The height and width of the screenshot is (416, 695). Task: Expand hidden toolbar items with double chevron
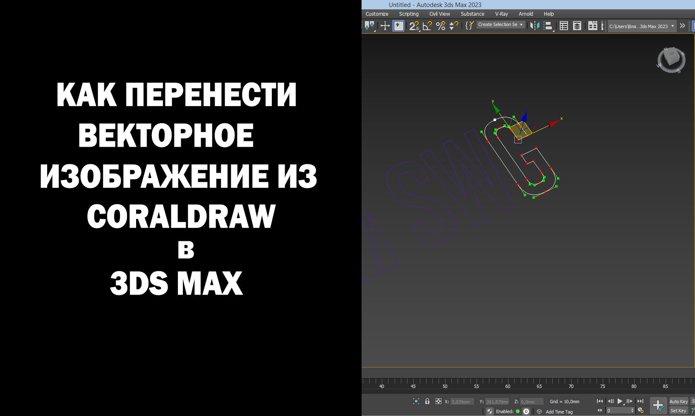tap(683, 26)
